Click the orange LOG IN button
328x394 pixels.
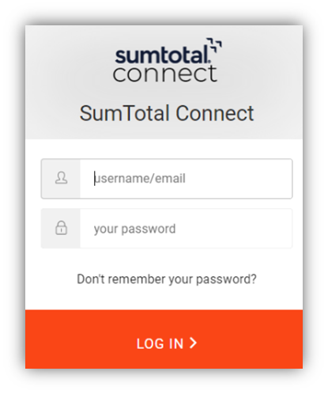pos(164,339)
